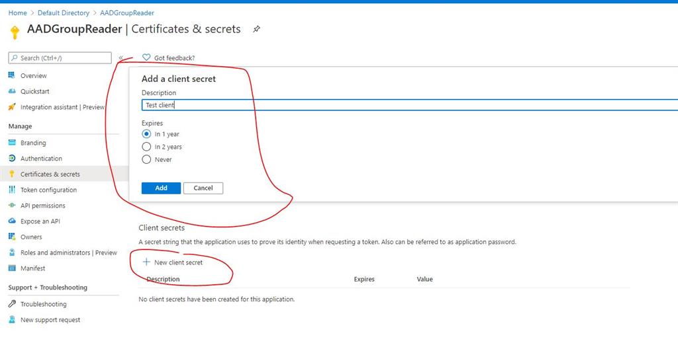
Task: Click the Description column header
Action: [164, 279]
